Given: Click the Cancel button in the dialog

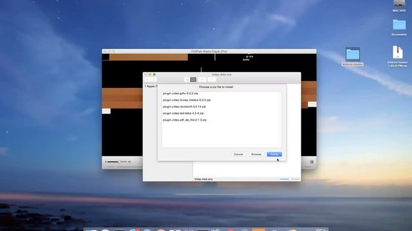Looking at the screenshot, I should click(x=238, y=154).
